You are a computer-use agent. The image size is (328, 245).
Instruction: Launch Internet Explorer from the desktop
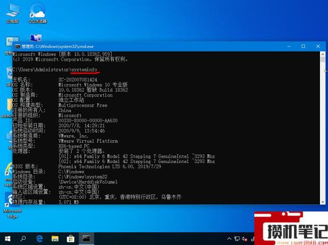pos(9,174)
